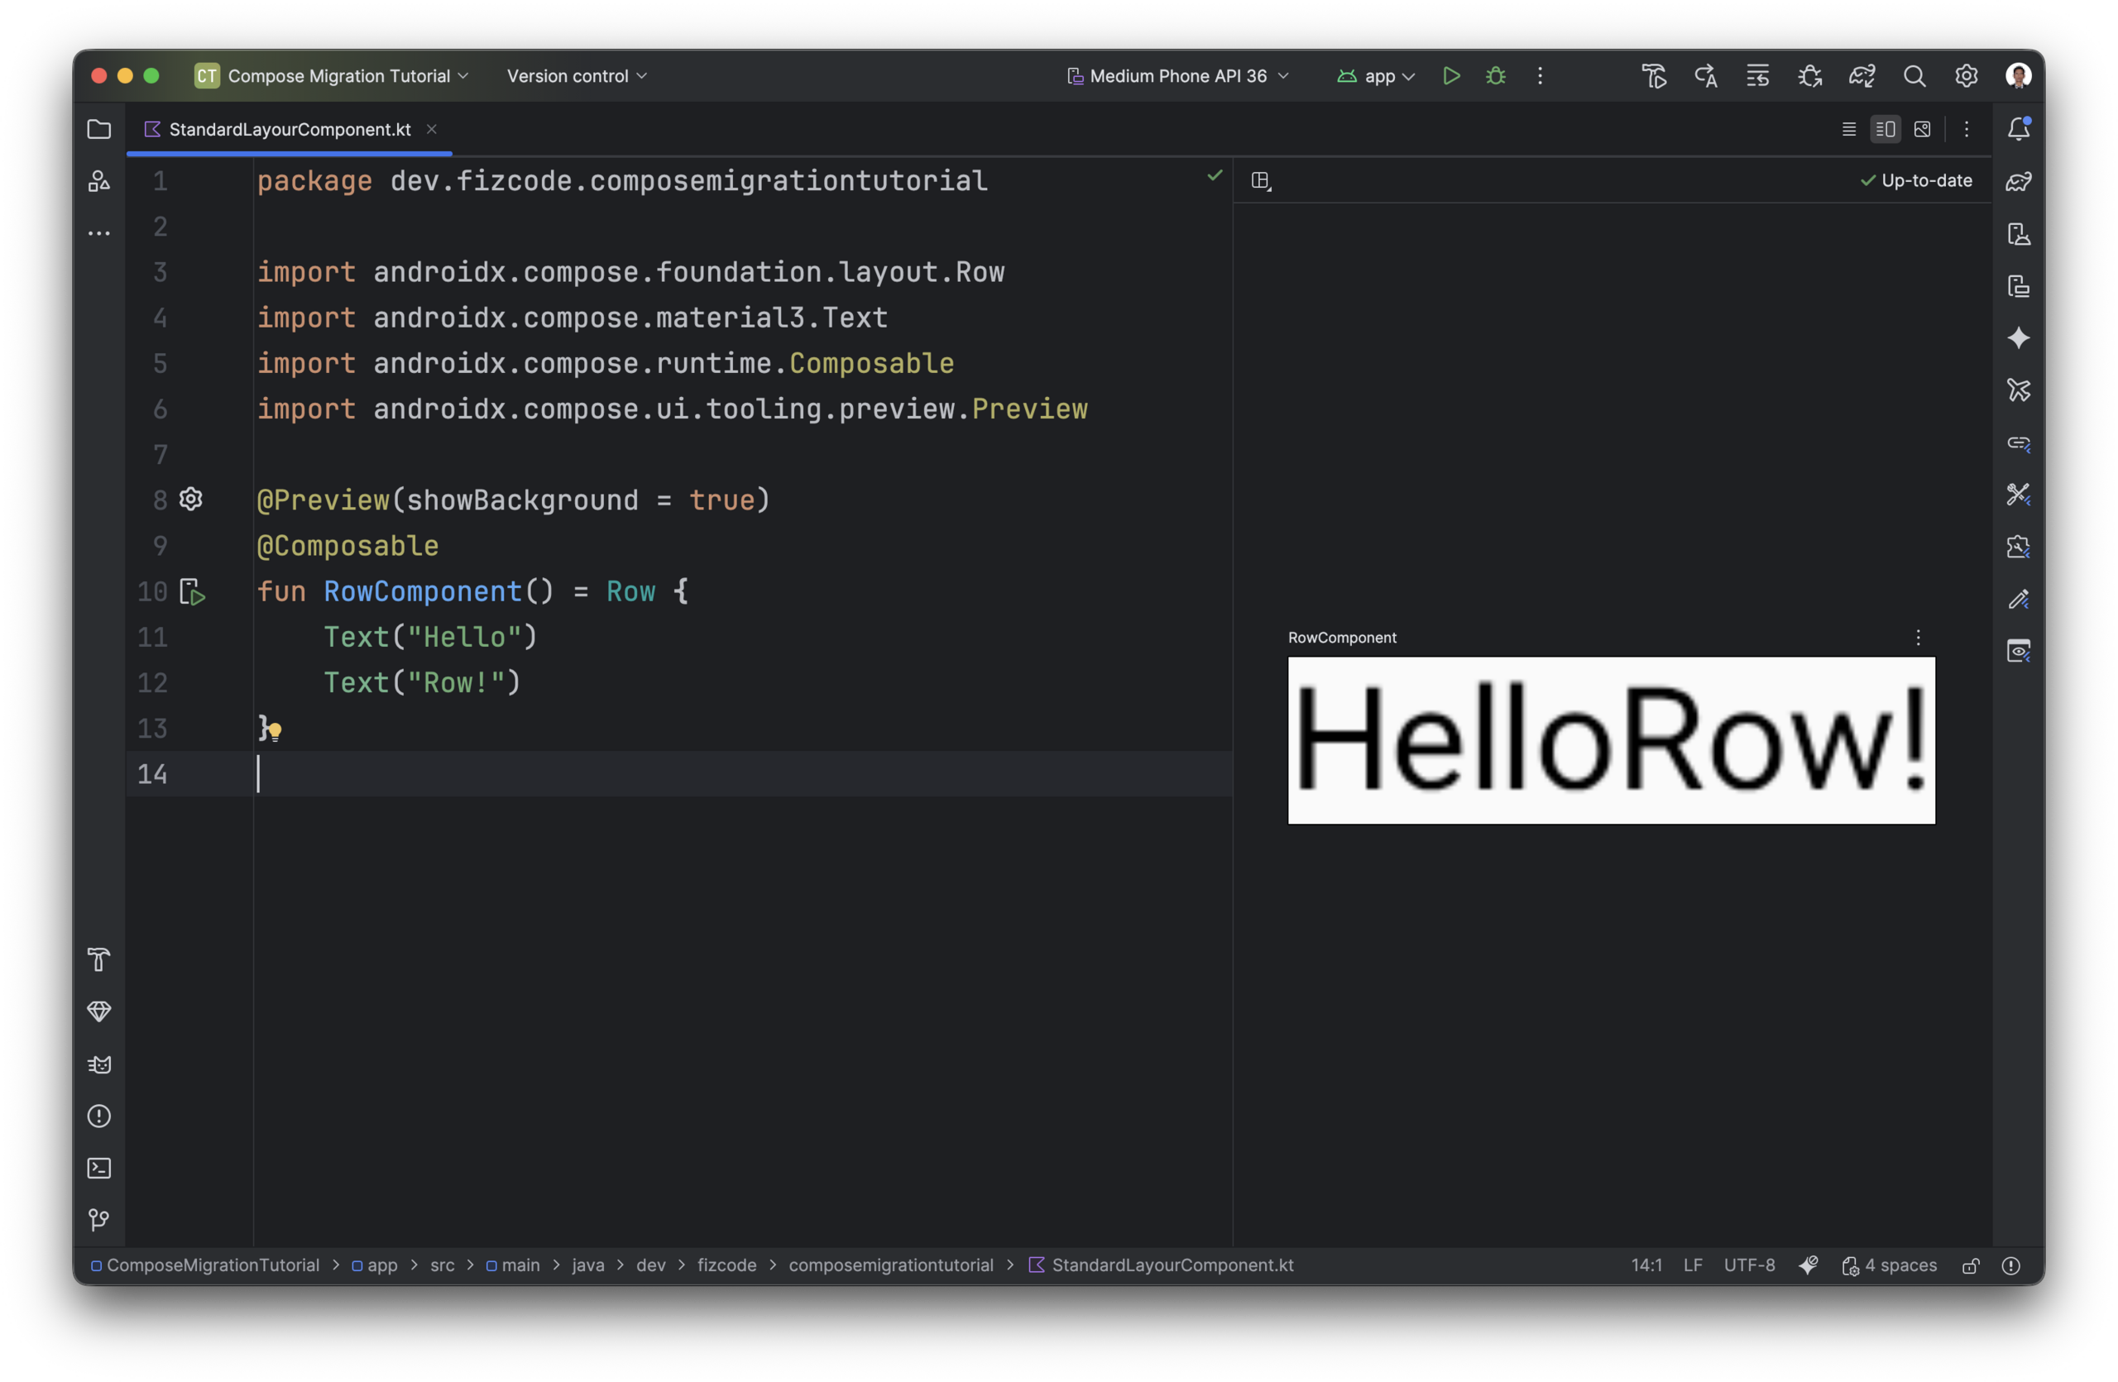Open the Terminal tool window
This screenshot has width=2118, height=1382.
pos(98,1168)
